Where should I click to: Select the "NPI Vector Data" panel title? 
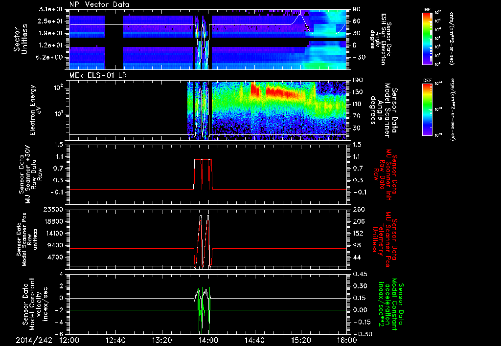[100, 4]
